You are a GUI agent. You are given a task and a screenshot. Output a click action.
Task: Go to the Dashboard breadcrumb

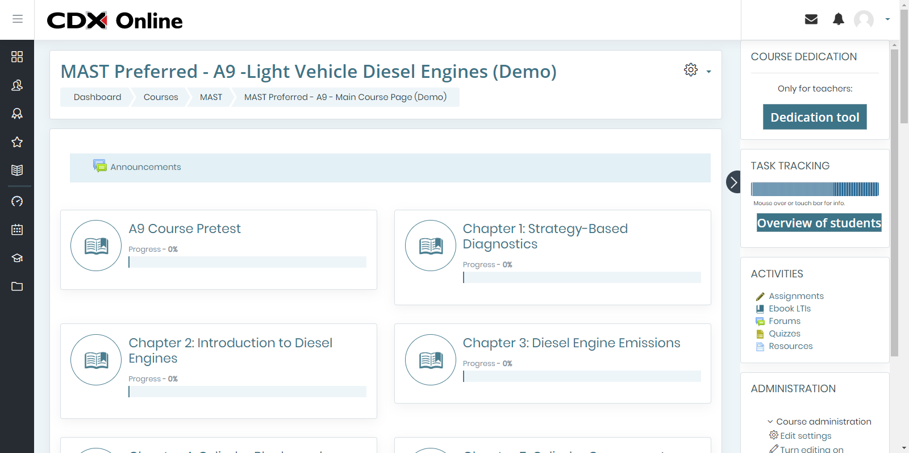97,97
